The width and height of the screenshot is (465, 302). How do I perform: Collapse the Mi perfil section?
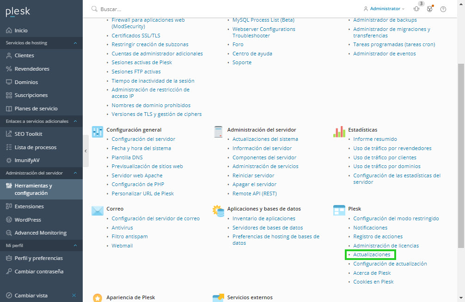click(75, 245)
